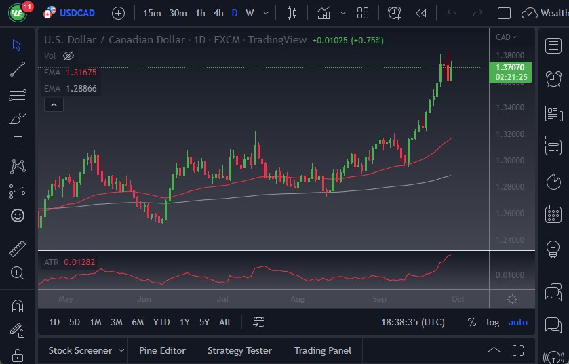Viewport: 569px width, 364px height.
Task: Select the 4h timeframe button
Action: point(218,13)
